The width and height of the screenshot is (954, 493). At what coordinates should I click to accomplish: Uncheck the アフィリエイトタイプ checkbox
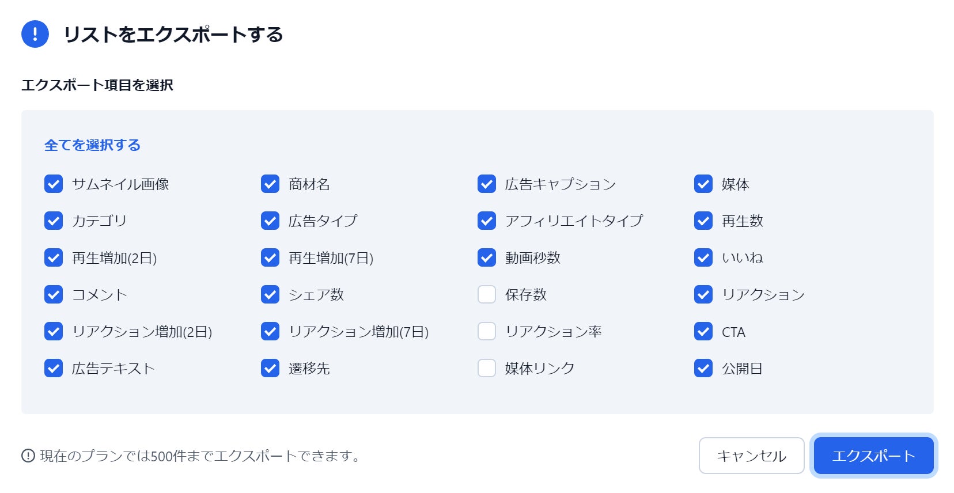tap(487, 221)
